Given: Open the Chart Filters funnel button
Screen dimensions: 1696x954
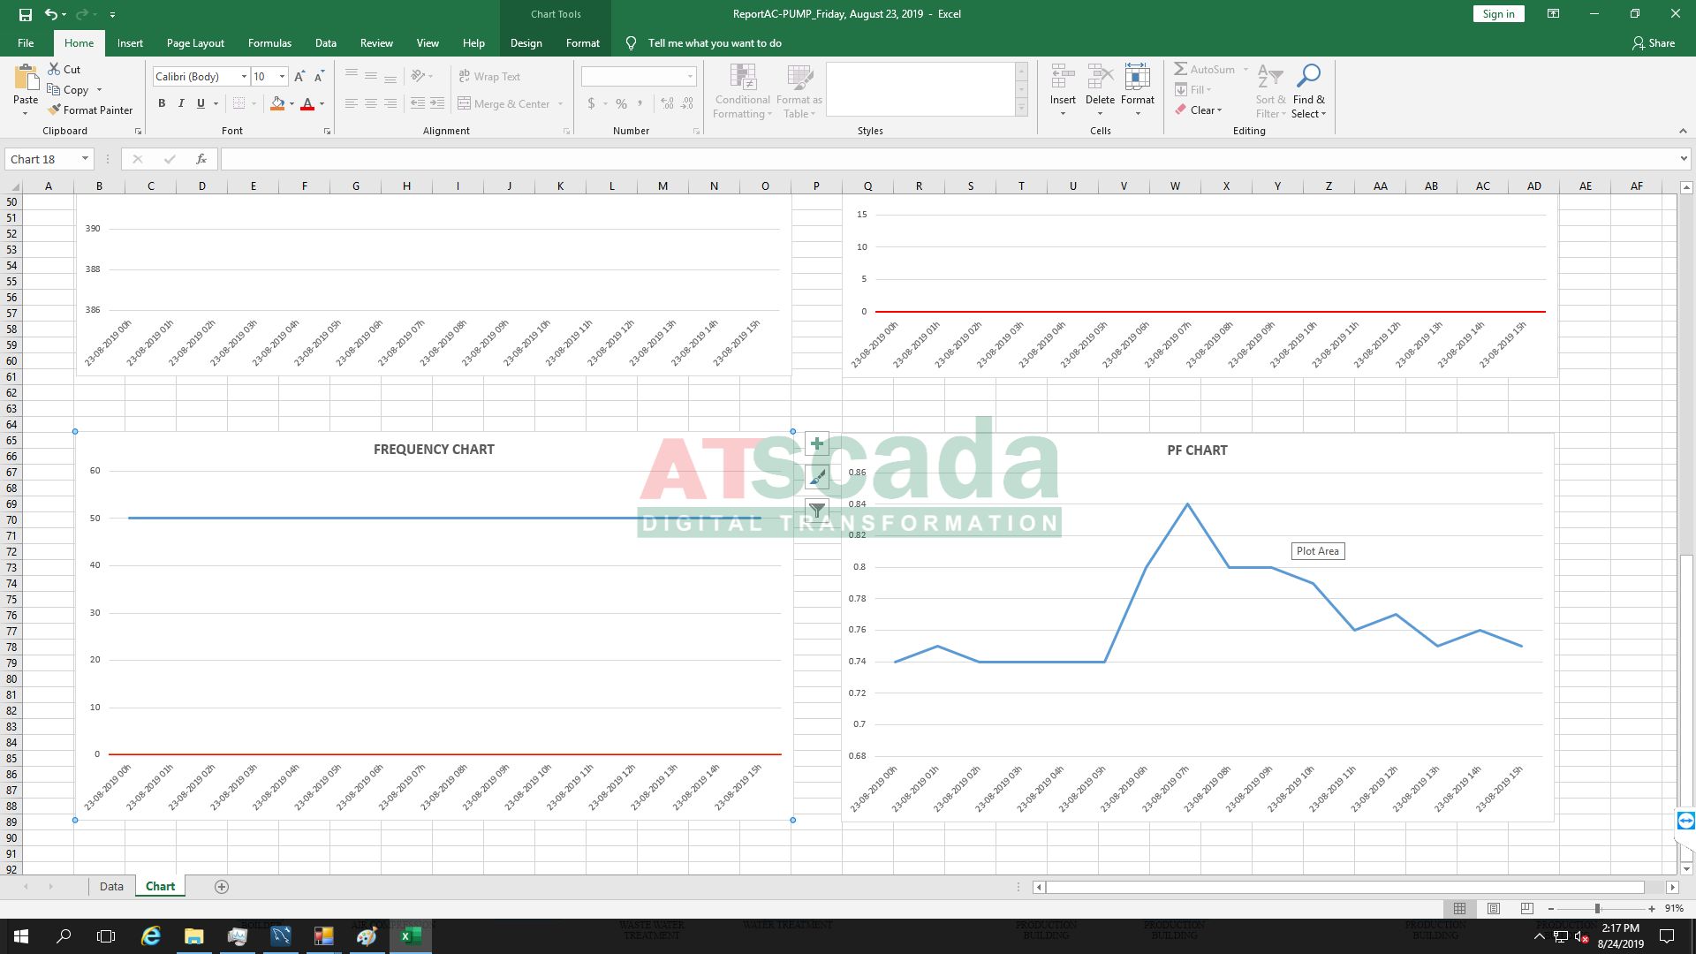Looking at the screenshot, I should (x=817, y=511).
